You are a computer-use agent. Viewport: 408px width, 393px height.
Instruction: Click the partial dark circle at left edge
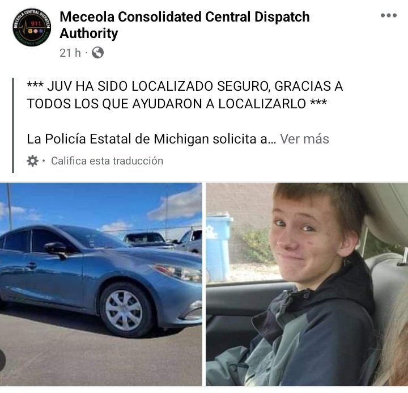[x=3, y=360]
